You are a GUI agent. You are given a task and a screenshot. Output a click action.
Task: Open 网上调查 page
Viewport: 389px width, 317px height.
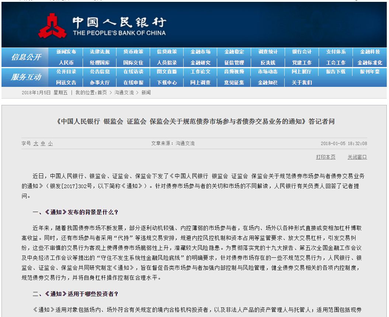201,82
